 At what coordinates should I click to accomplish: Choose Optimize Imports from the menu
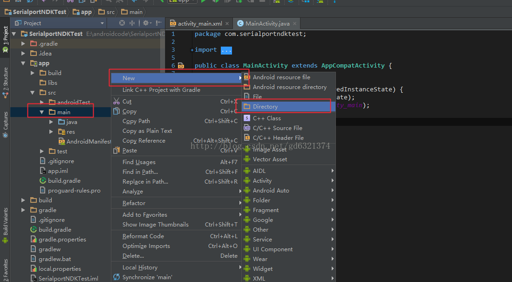[x=177, y=246]
